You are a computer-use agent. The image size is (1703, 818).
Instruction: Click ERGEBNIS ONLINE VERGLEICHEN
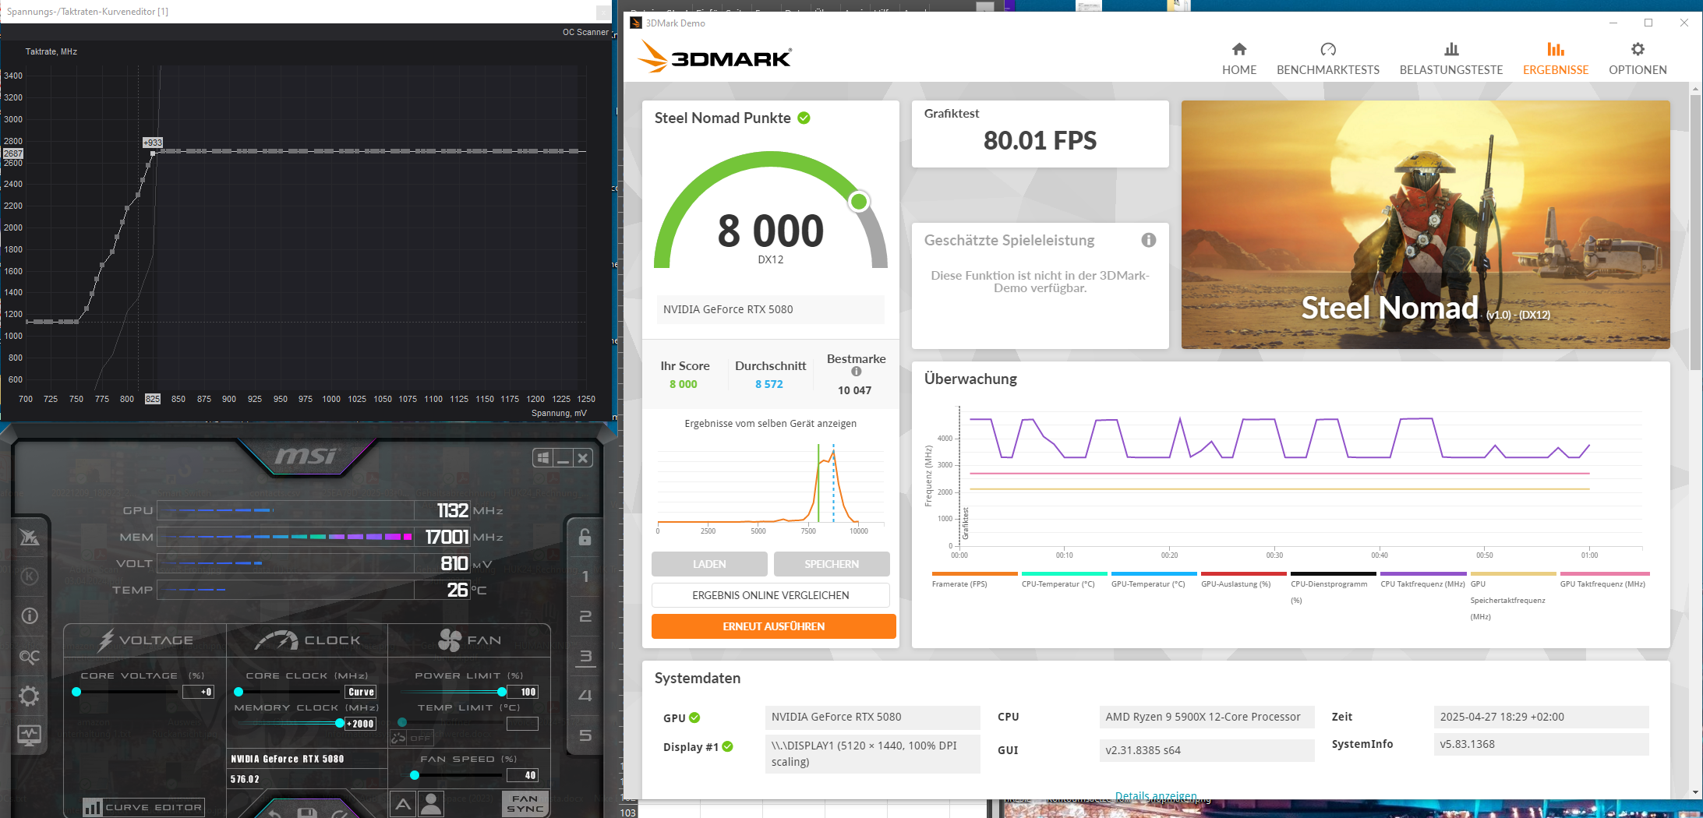[771, 595]
